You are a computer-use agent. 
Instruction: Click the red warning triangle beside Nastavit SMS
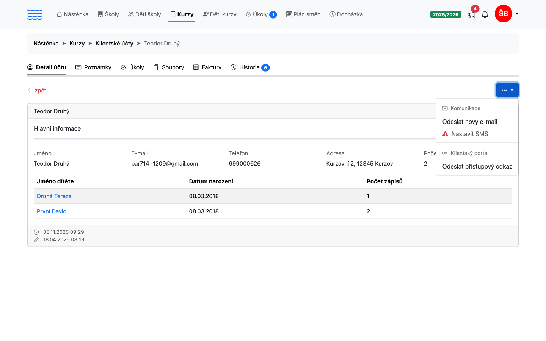(x=446, y=134)
